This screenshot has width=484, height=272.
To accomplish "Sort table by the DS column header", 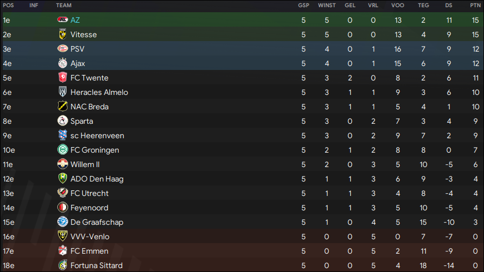I will [448, 5].
